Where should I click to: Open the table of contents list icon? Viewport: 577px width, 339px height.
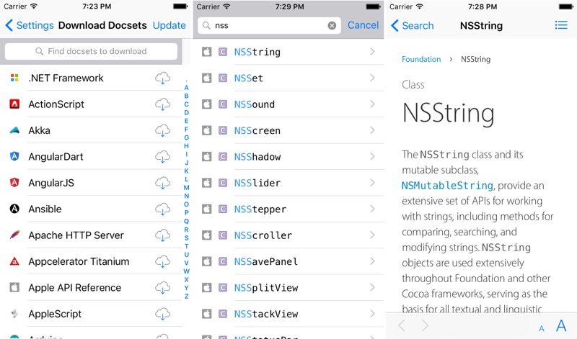561,25
